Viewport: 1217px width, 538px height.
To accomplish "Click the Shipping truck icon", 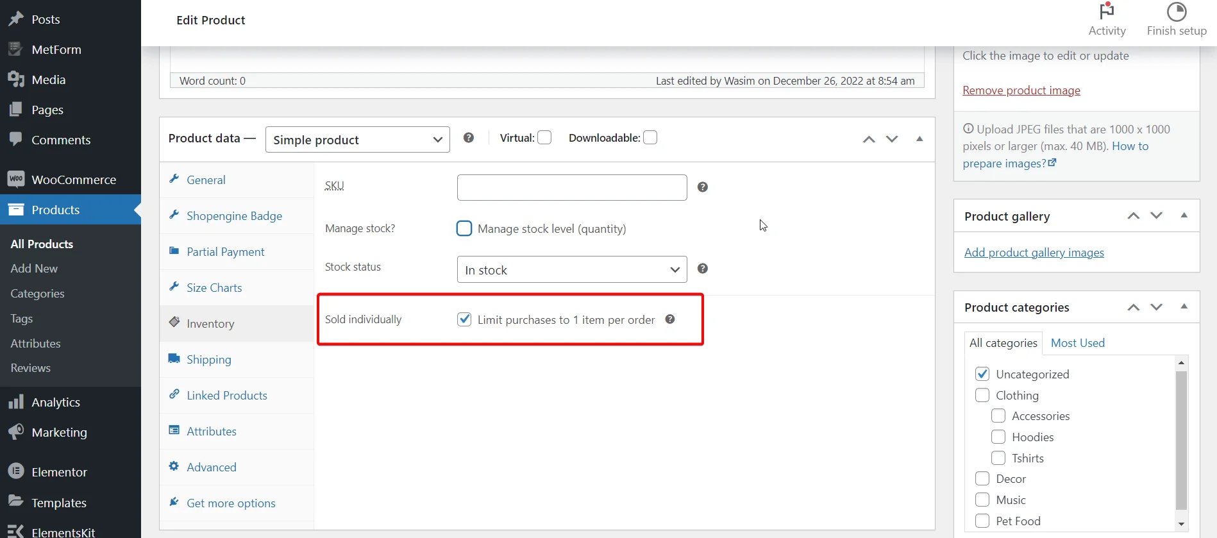I will pos(174,358).
